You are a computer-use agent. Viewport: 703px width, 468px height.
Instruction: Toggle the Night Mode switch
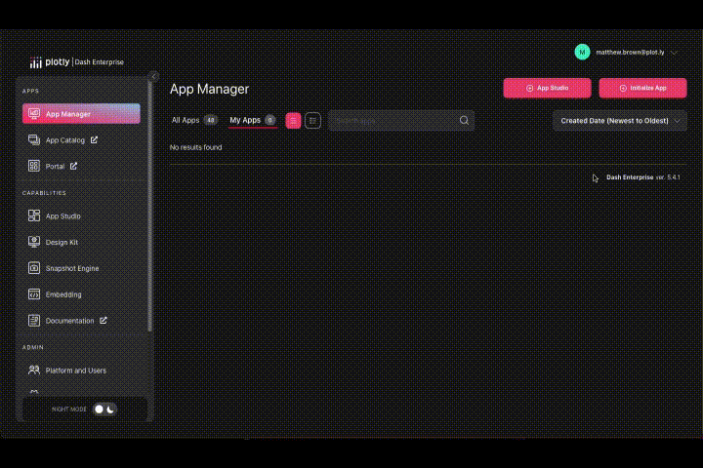104,409
